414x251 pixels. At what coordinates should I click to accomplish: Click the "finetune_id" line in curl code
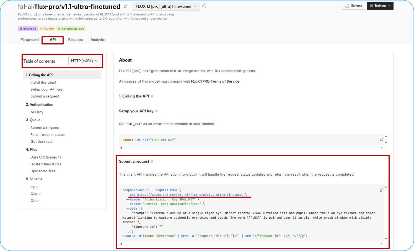click(147, 227)
